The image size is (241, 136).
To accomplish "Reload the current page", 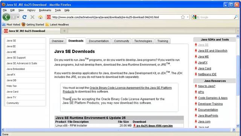I will (24, 17).
